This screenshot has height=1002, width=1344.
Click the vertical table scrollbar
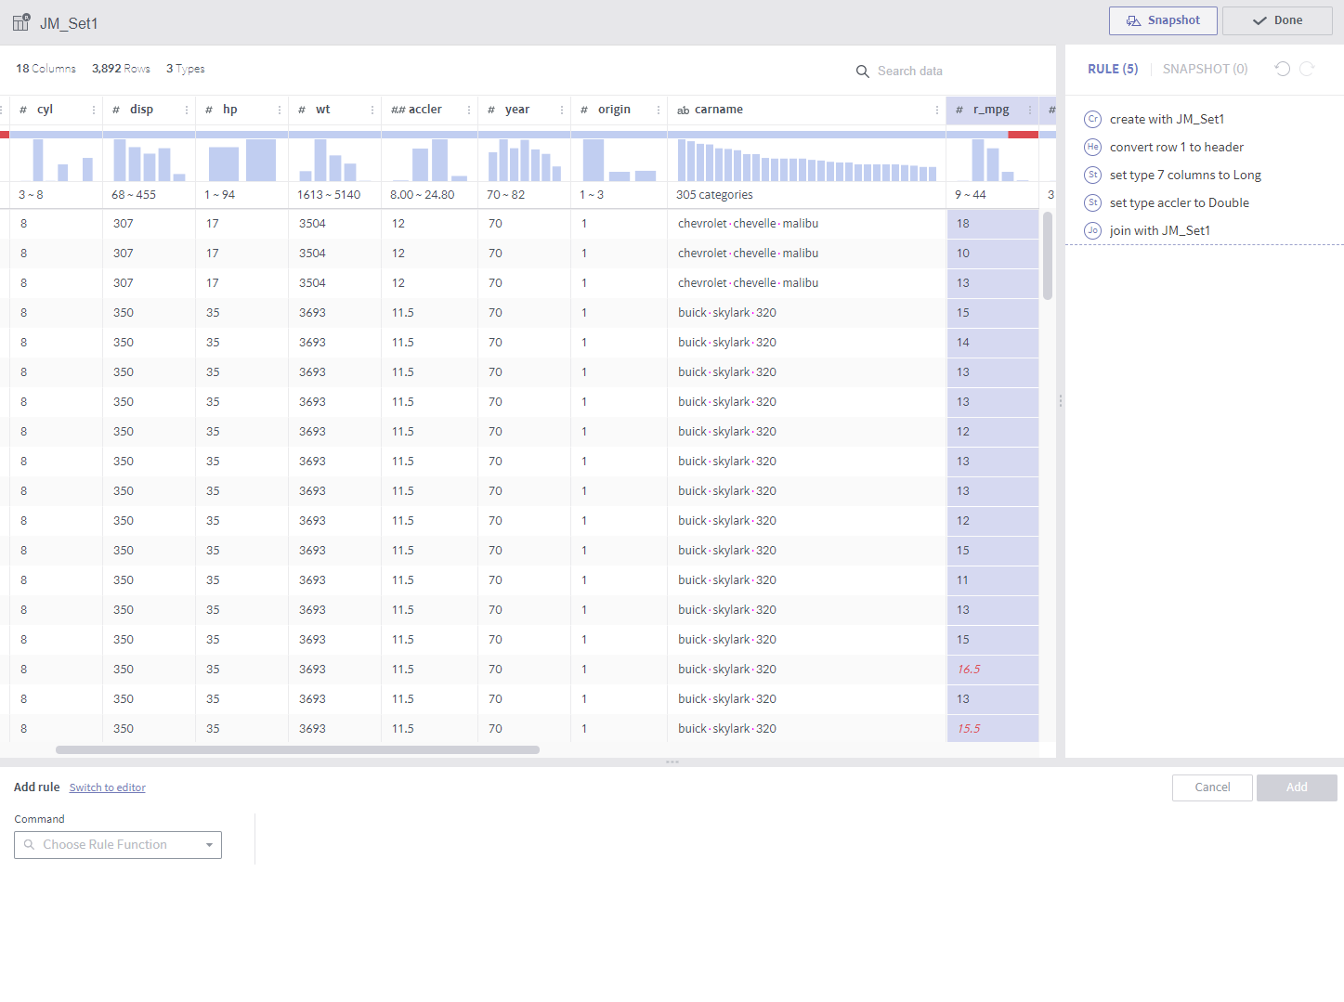pyautogui.click(x=1048, y=255)
